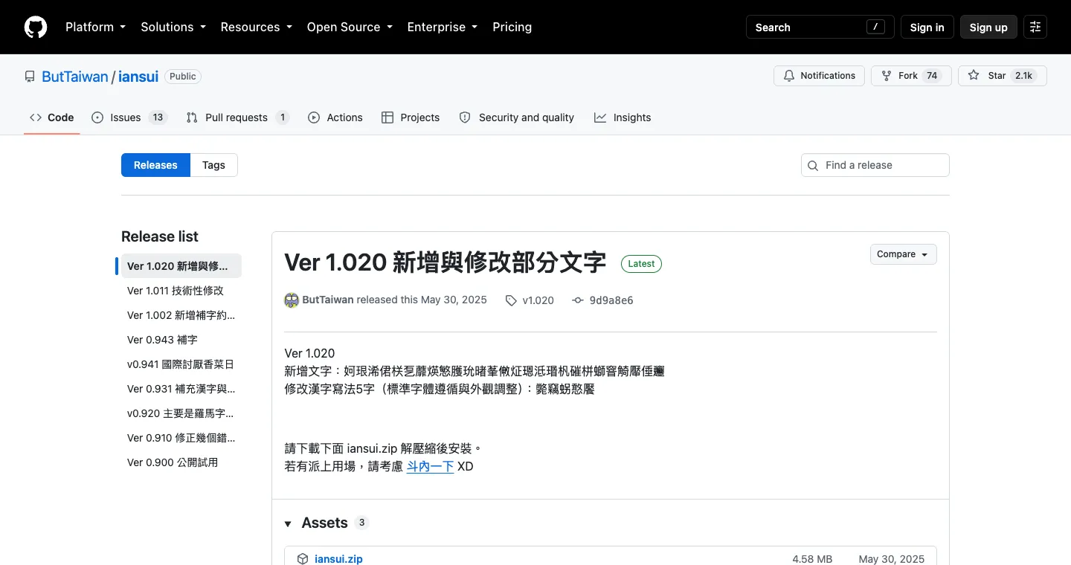The width and height of the screenshot is (1071, 565).
Task: Open the Open Source dropdown
Action: tap(350, 27)
